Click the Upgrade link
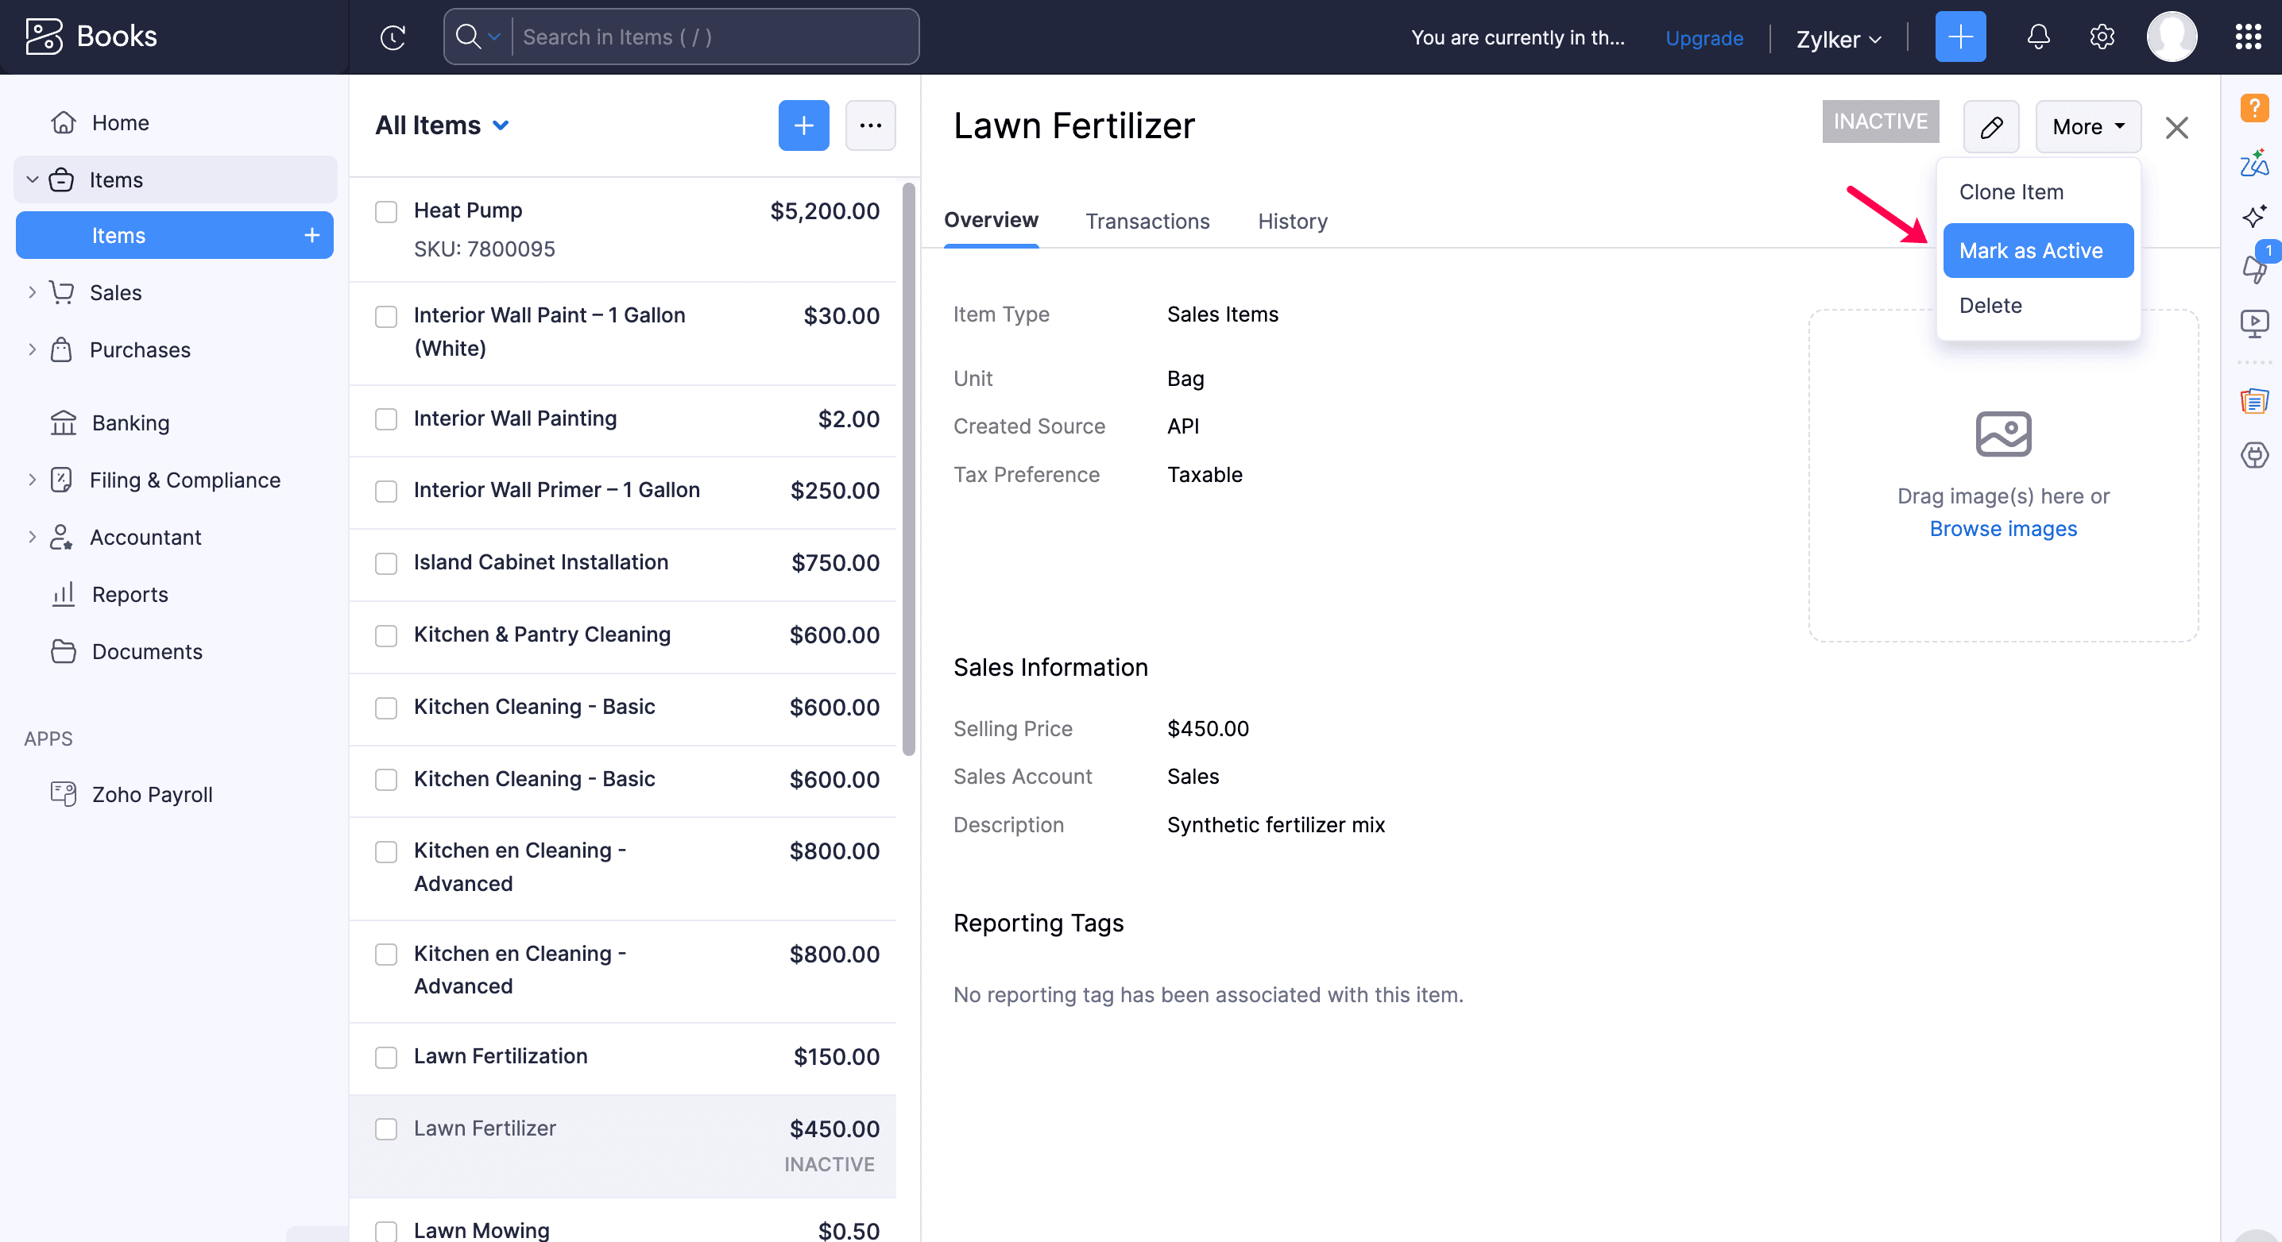This screenshot has width=2282, height=1242. coord(1704,38)
